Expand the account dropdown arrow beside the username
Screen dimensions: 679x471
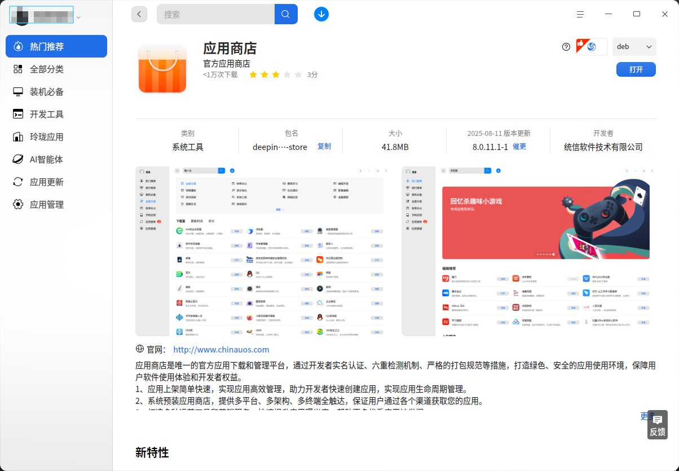click(x=78, y=17)
